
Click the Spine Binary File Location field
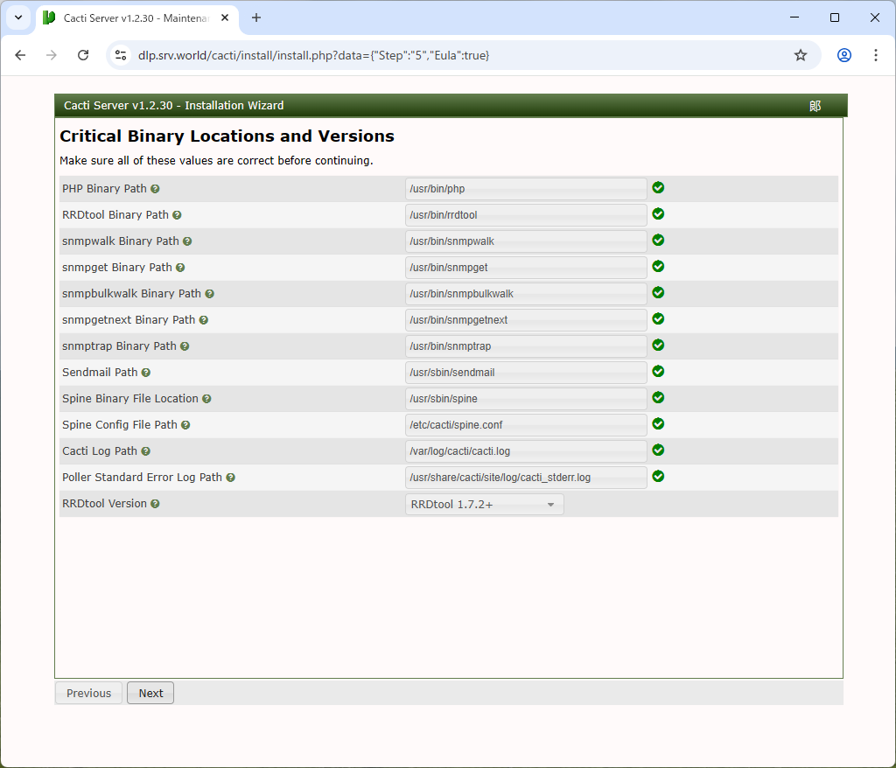(526, 399)
